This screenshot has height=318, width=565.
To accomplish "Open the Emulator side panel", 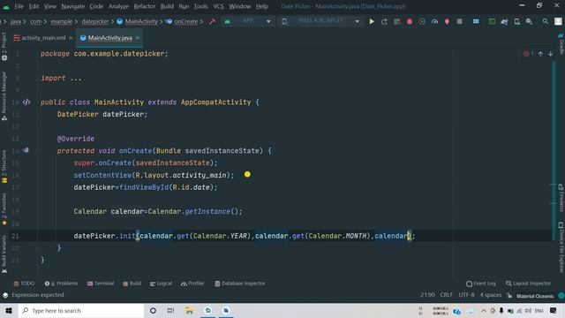I will [561, 198].
